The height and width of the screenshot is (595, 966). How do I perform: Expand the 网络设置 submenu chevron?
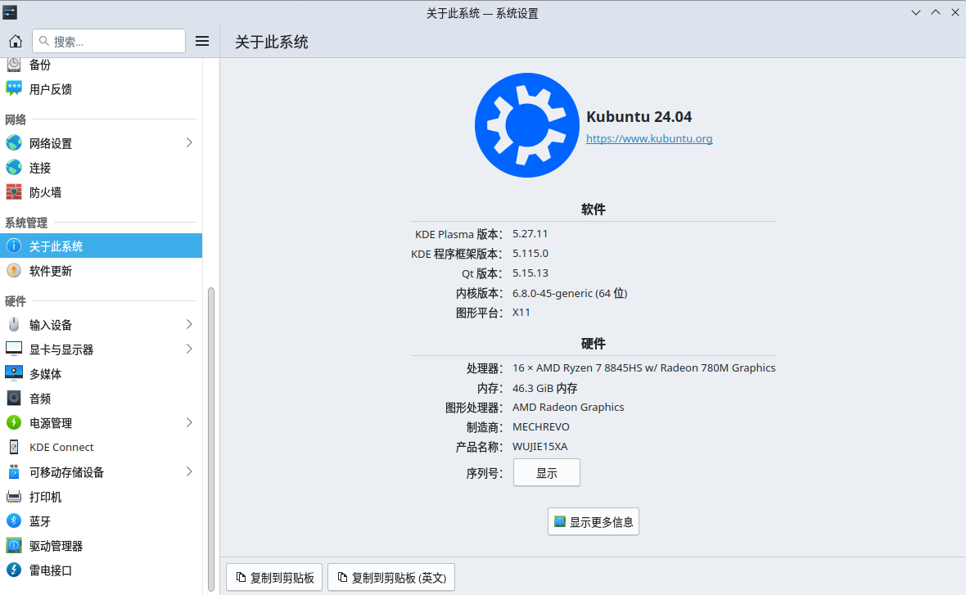coord(189,143)
